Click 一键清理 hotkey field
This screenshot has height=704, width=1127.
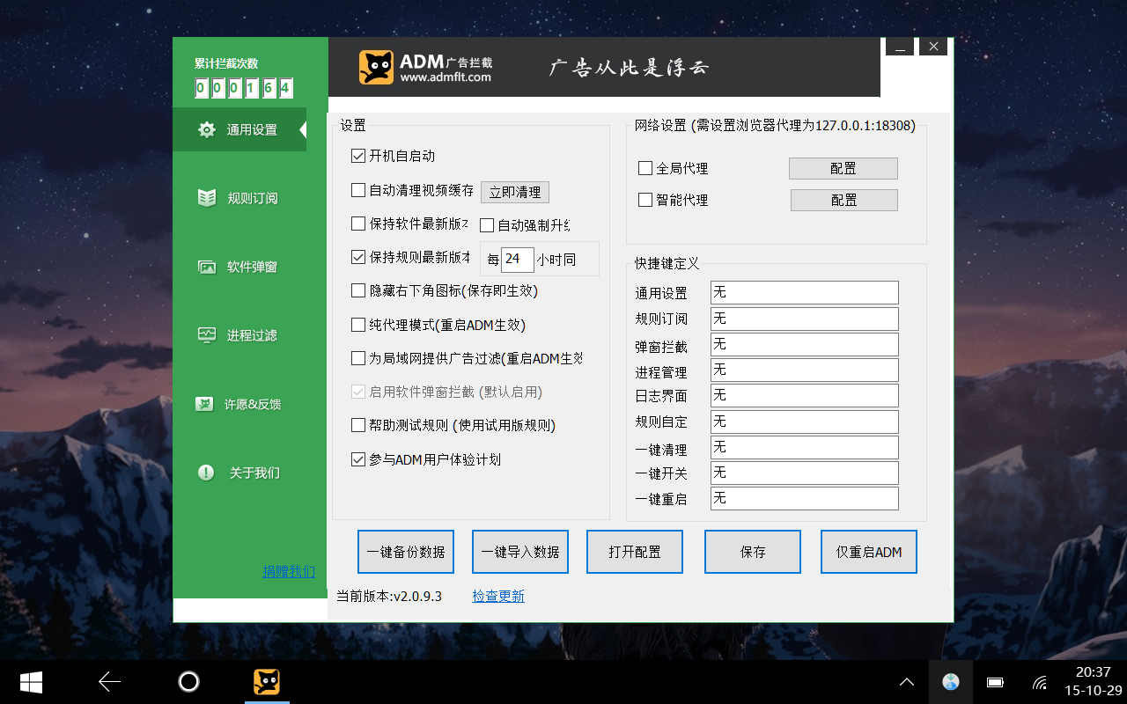click(805, 447)
